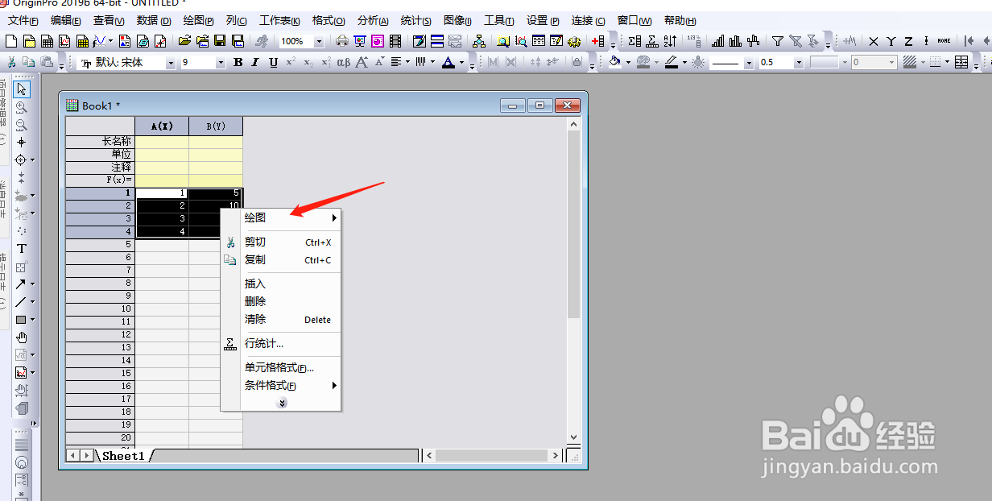Open the zoom level 100% dropdown
This screenshot has width=992, height=501.
(x=320, y=41)
